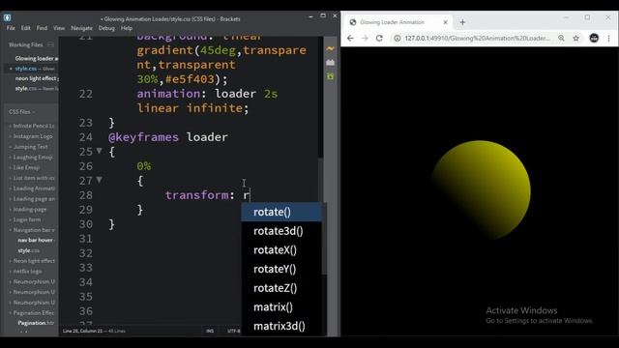Minimize the Brackets window
619x348 pixels.
tap(311, 16)
